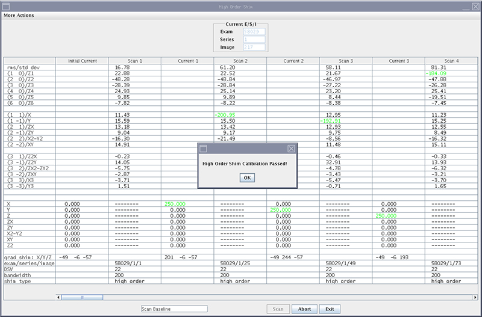
Task: Select the Current 2 column header
Action: coord(293,61)
